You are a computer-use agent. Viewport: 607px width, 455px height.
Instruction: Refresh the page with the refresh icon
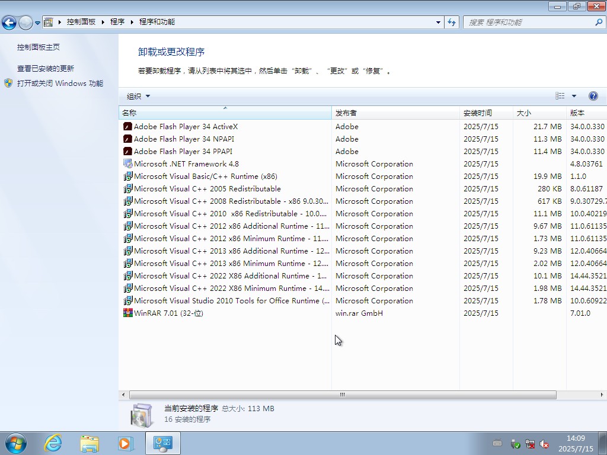(451, 22)
